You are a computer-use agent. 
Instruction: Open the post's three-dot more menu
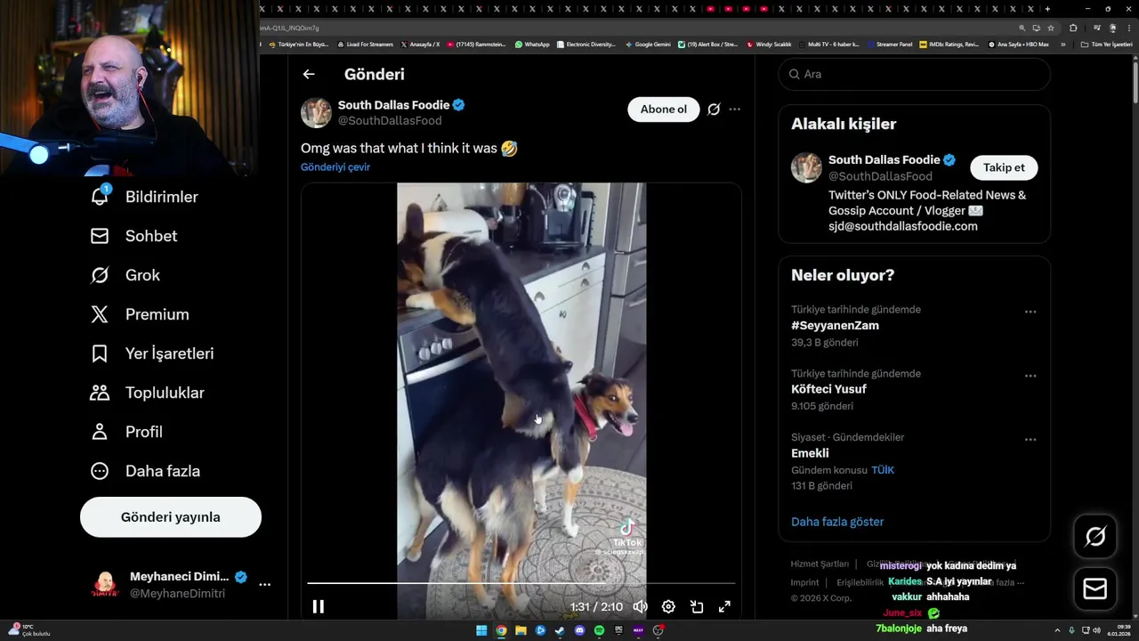(734, 110)
